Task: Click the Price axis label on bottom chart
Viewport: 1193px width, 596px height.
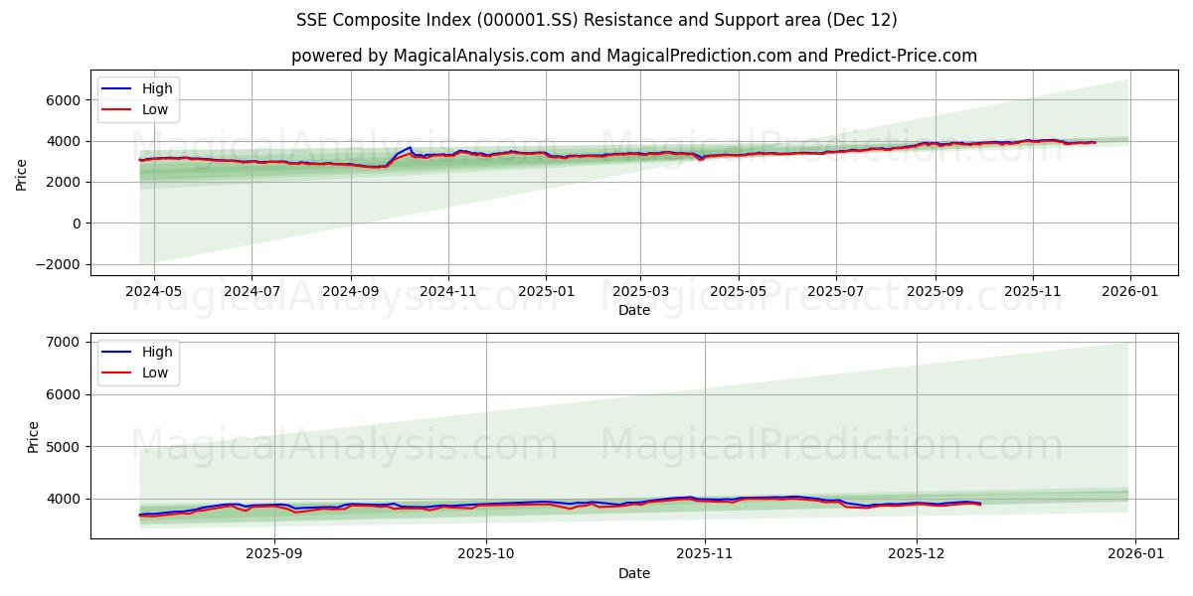Action: click(35, 435)
